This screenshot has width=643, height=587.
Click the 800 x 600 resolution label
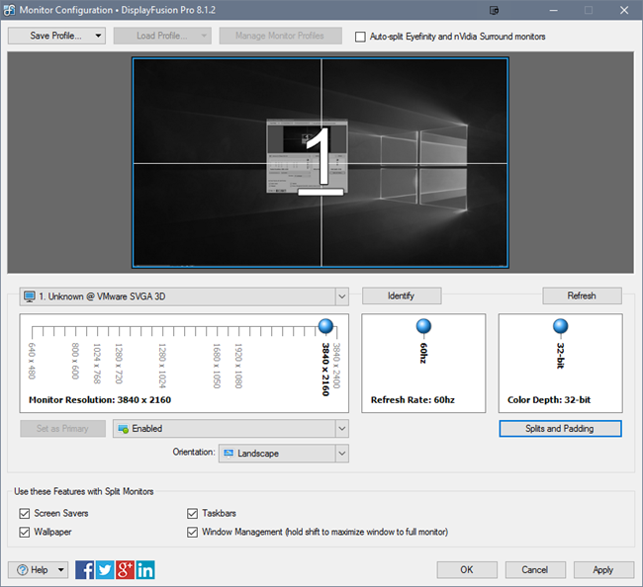[x=75, y=362]
